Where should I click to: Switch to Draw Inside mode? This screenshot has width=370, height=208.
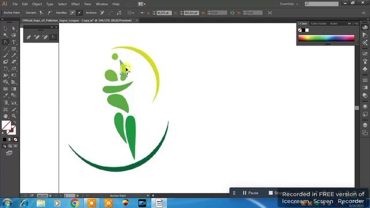(x=16, y=146)
